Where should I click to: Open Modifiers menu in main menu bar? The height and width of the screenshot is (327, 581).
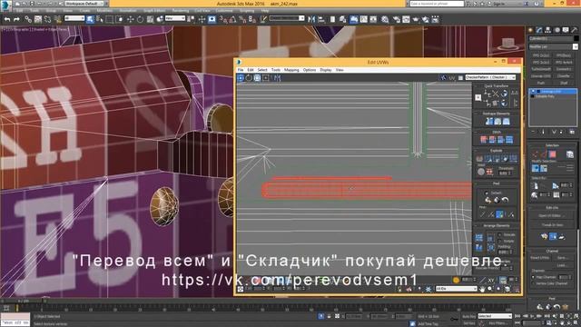point(105,11)
